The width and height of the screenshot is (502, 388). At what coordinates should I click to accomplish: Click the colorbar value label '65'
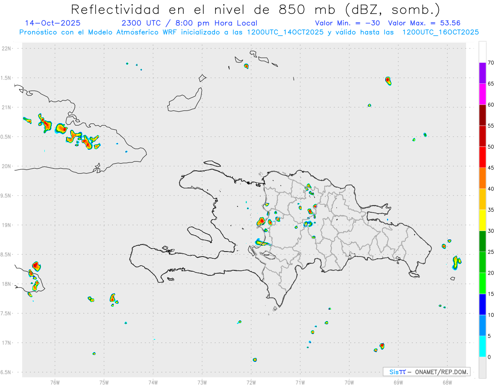tap(491, 84)
